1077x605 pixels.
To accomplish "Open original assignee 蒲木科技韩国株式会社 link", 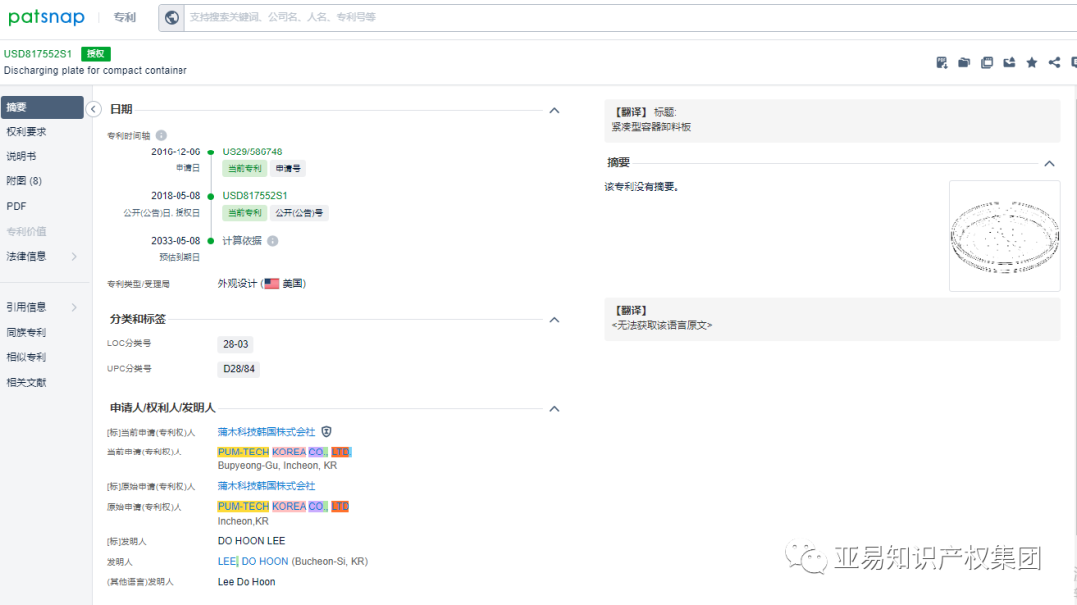I will 266,486.
